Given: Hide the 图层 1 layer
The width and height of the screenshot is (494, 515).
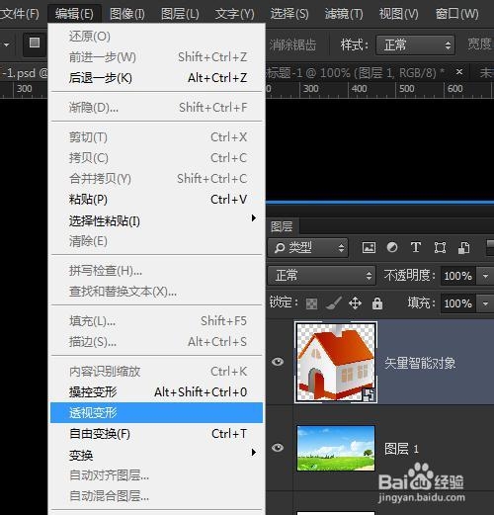Looking at the screenshot, I should tap(278, 448).
